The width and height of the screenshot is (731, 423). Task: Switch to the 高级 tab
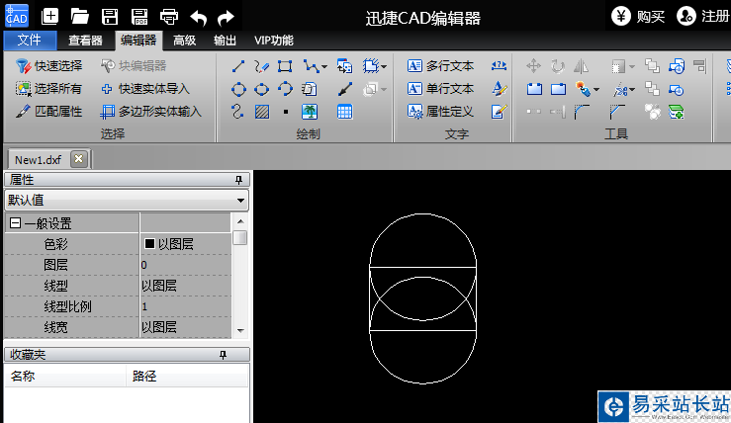[x=184, y=41]
